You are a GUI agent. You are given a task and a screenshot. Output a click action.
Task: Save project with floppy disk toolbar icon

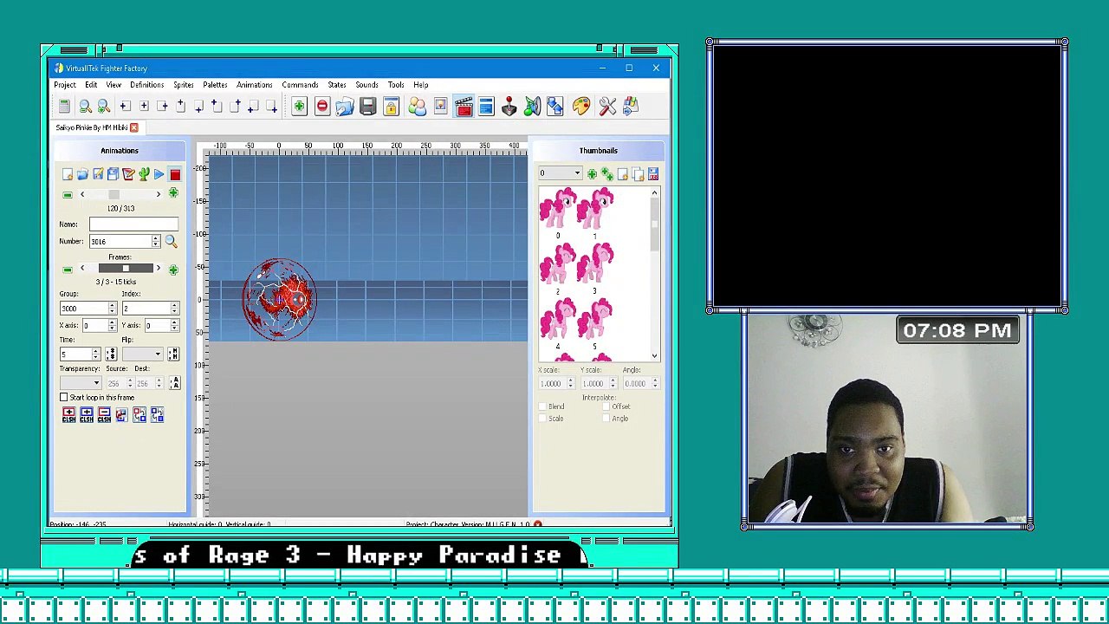pos(367,106)
